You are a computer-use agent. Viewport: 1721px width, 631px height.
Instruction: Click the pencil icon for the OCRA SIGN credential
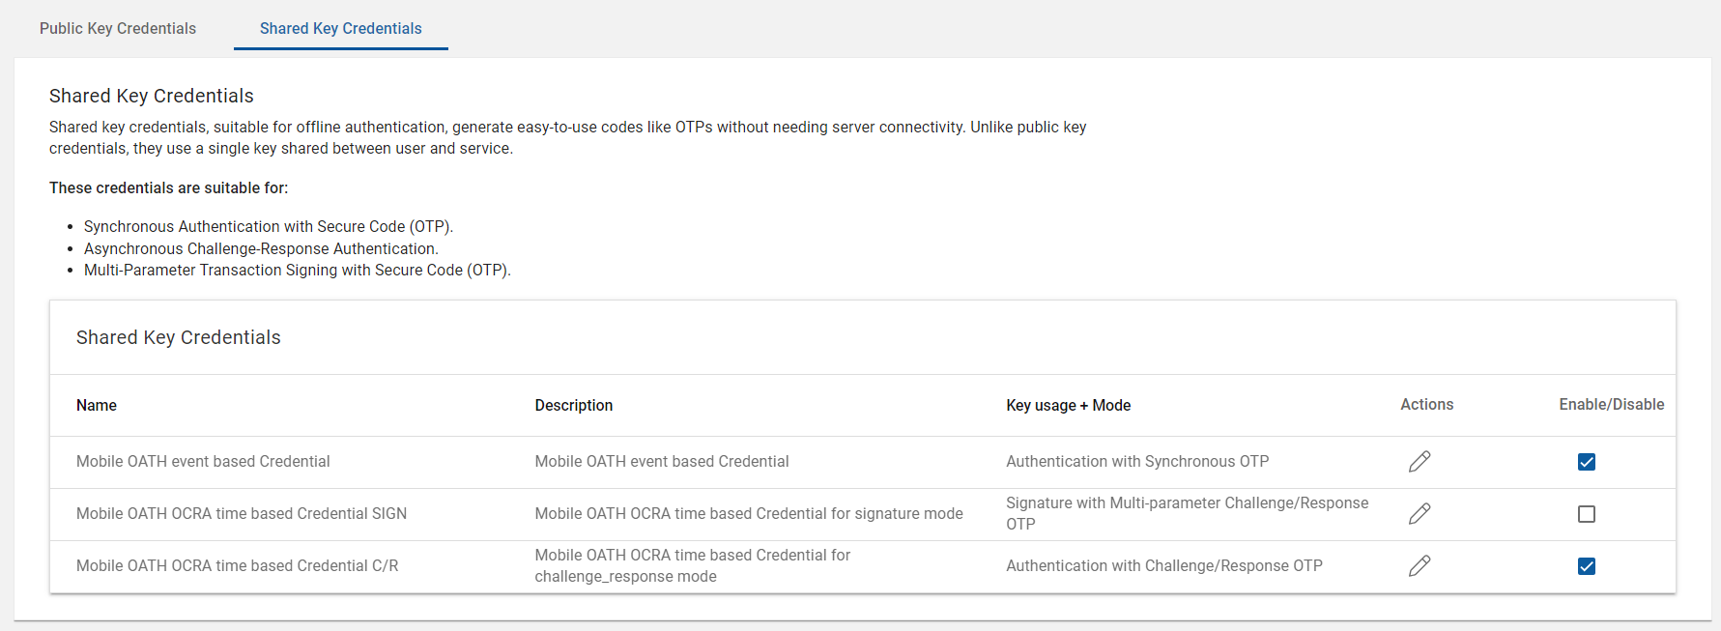(x=1419, y=514)
